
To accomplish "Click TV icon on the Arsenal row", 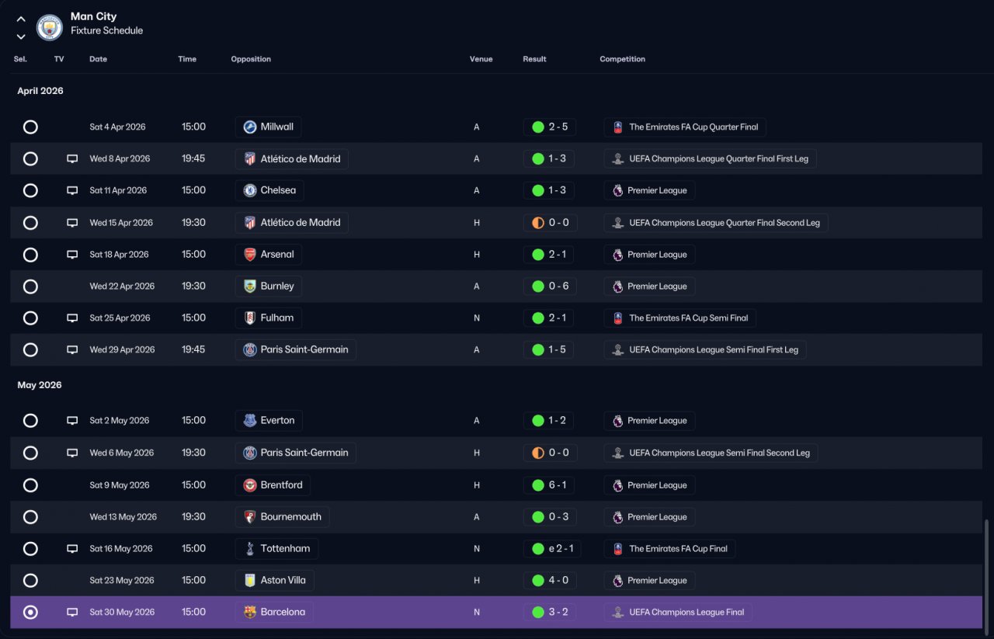I will (72, 255).
